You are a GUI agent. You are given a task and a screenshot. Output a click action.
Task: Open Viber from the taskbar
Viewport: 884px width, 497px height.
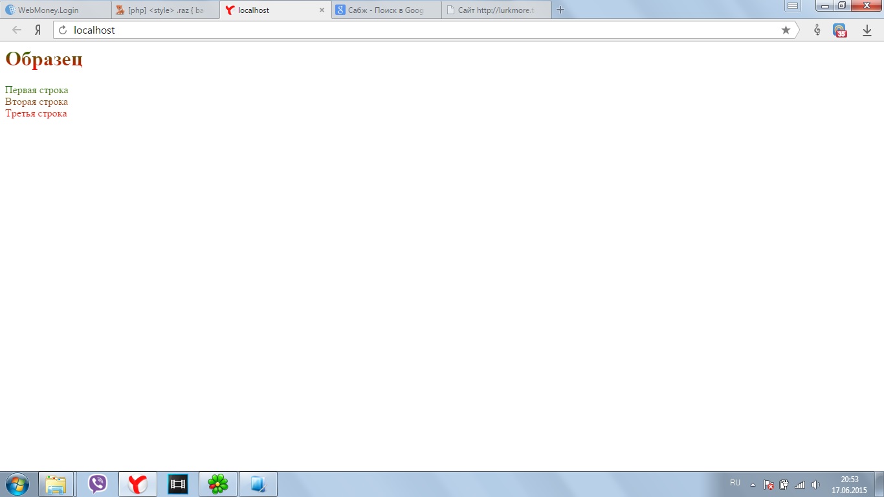(98, 484)
